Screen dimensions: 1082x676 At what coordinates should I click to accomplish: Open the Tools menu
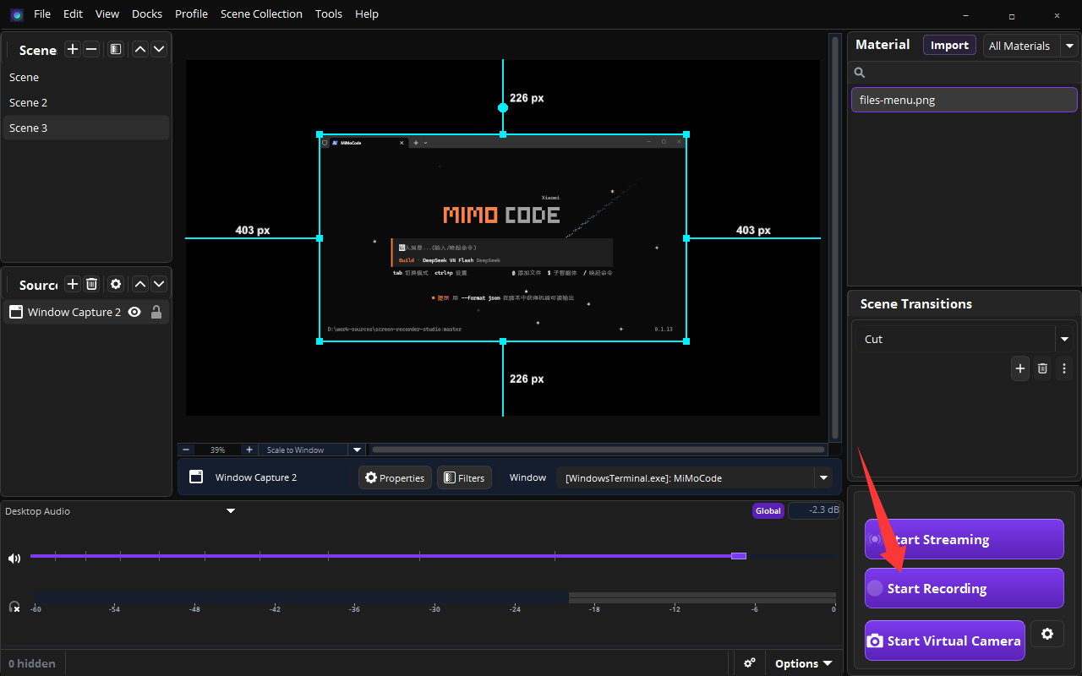329,14
